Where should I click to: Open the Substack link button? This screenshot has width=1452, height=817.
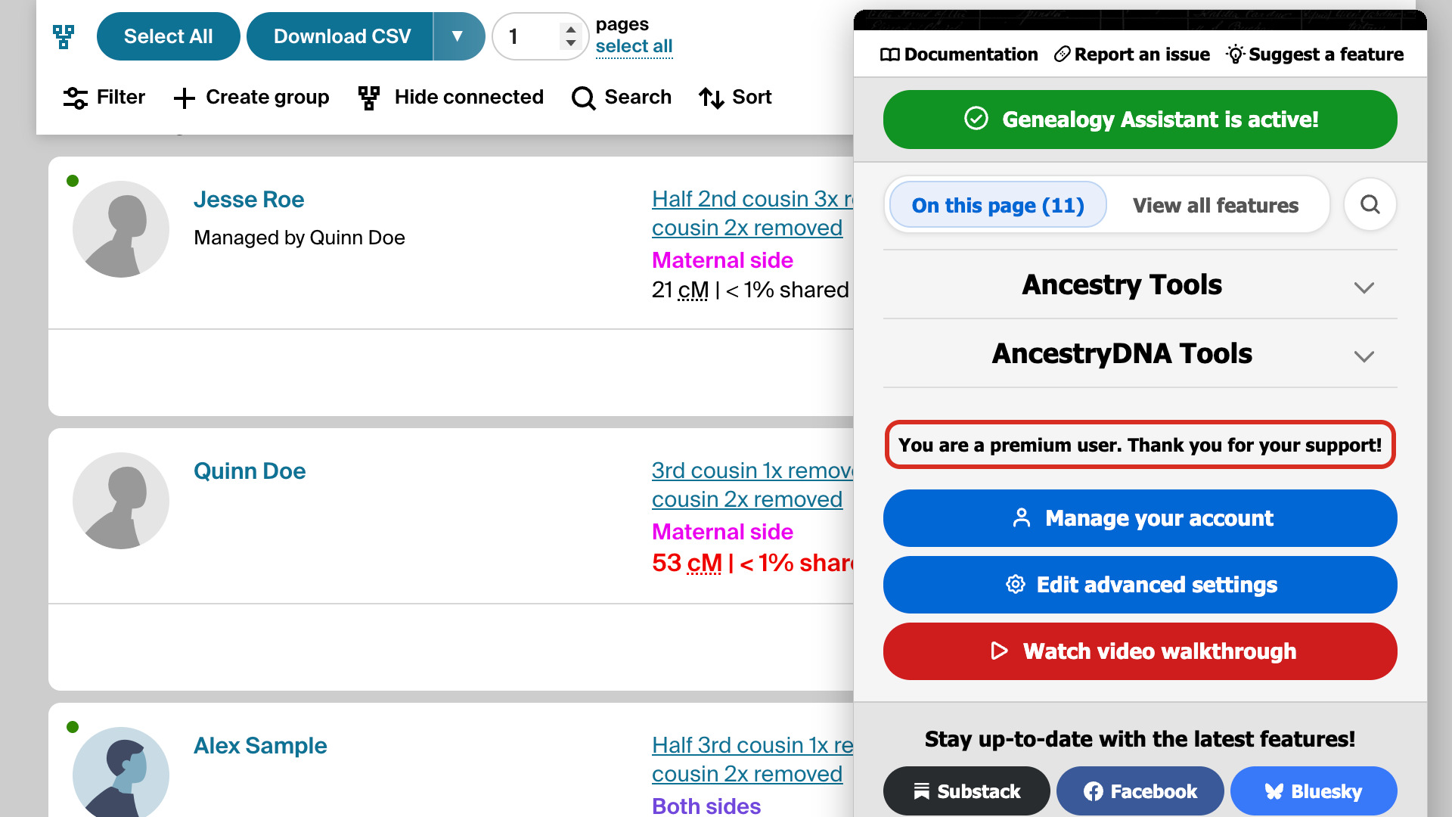966,791
